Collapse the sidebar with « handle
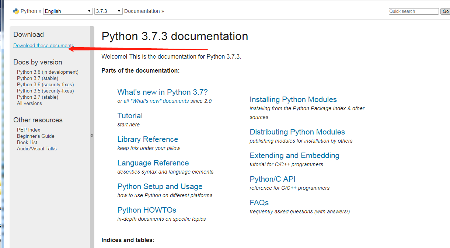Viewport: 450px width, 248px height. point(92,135)
